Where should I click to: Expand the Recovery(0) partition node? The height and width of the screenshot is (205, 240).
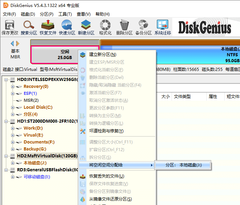point(13,87)
